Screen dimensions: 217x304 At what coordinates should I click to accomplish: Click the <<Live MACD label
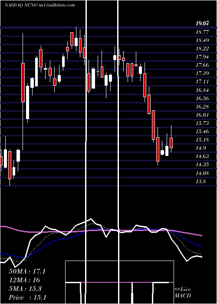tap(183, 292)
